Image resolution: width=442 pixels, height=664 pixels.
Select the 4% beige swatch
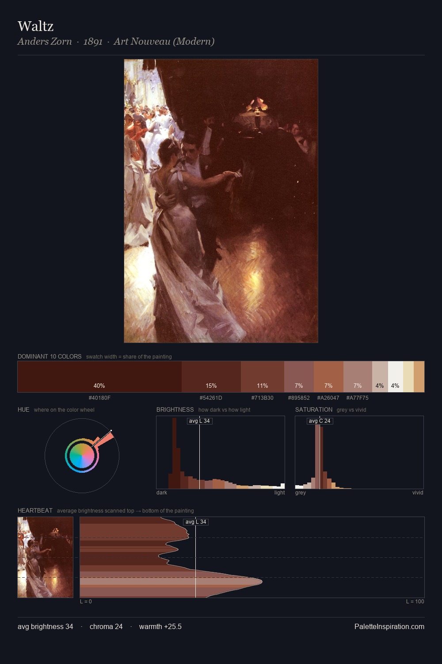pyautogui.click(x=380, y=377)
